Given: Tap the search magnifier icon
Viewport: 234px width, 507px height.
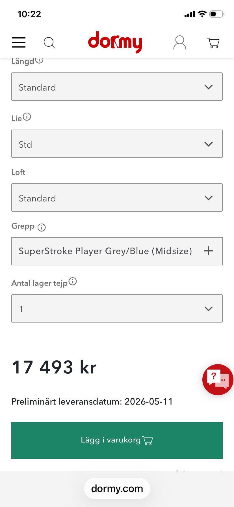Looking at the screenshot, I should tap(49, 42).
